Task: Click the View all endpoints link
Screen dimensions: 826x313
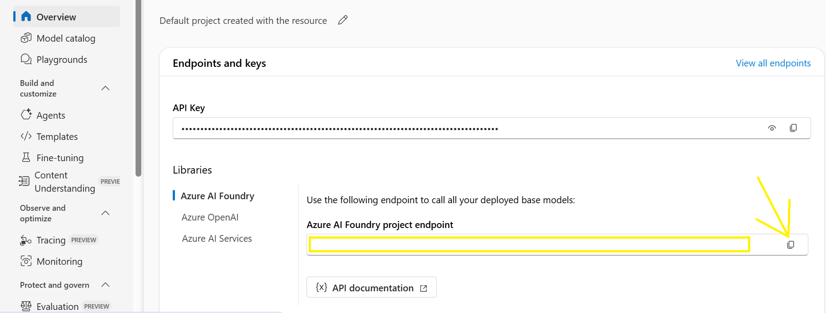Action: pyautogui.click(x=773, y=63)
